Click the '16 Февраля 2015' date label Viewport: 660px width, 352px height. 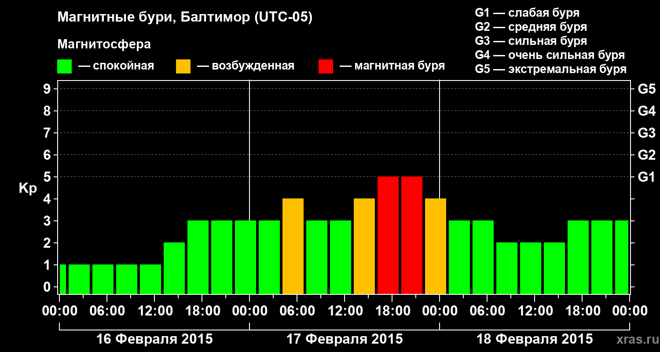click(154, 339)
